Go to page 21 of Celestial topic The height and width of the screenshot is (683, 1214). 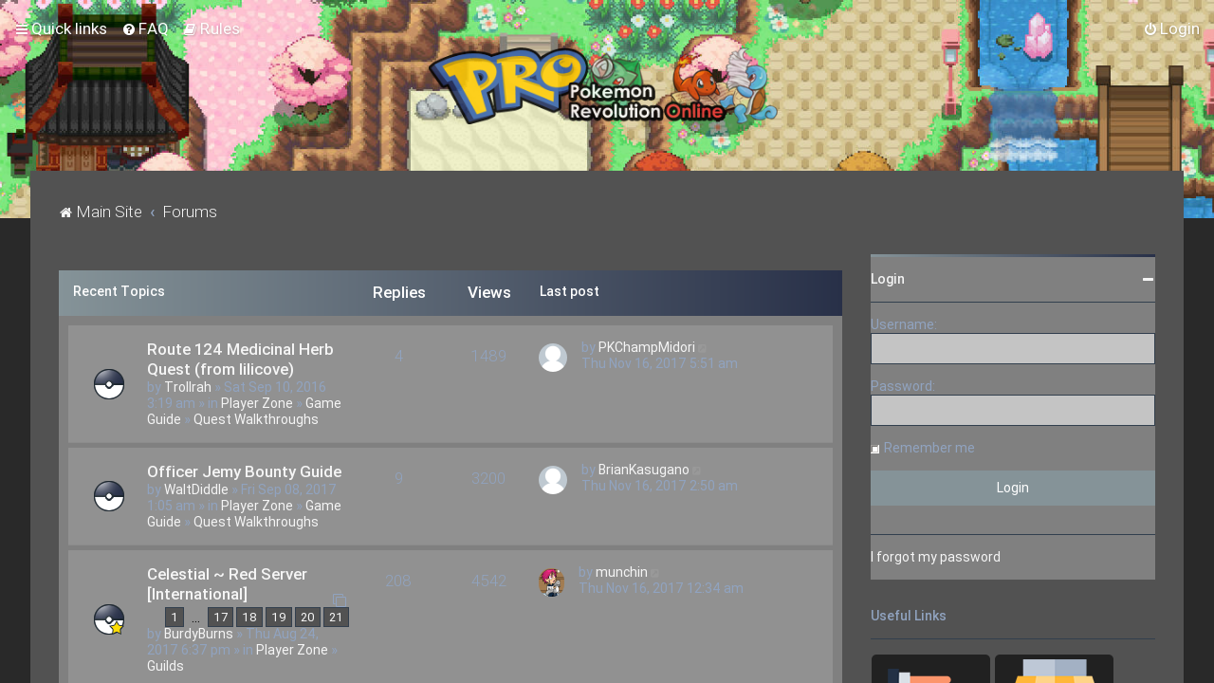point(336,618)
